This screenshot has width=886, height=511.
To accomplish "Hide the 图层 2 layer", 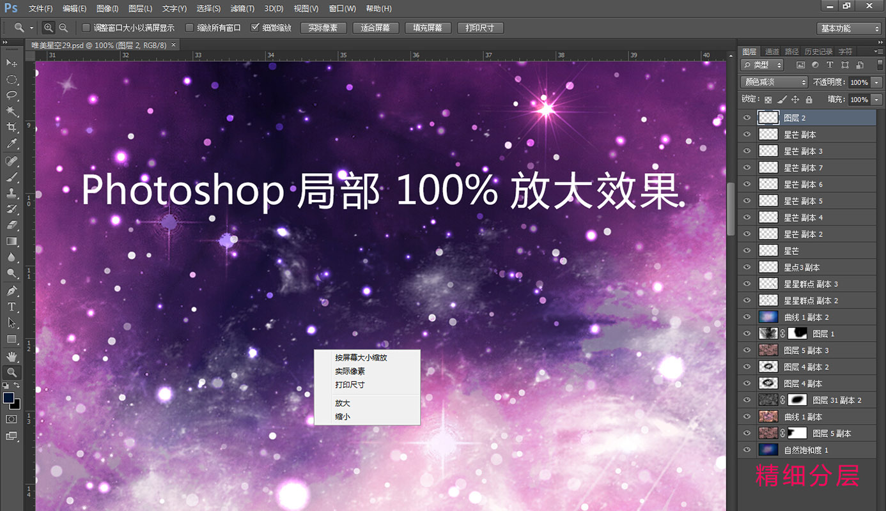I will tap(747, 118).
